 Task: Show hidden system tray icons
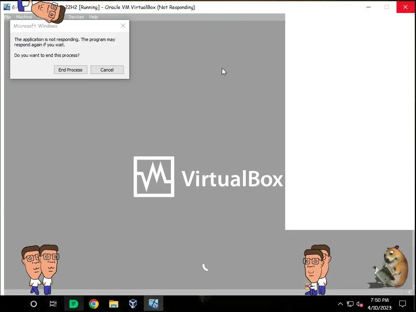(x=340, y=304)
